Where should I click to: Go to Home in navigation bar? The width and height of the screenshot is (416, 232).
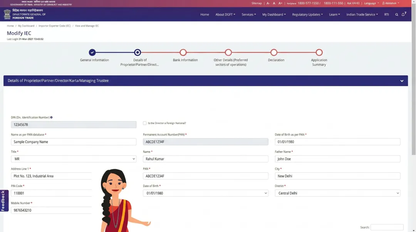coord(205,15)
